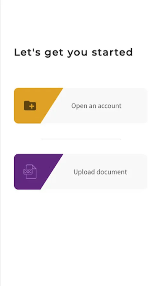Tap the grey area right of "Upload document"

pos(137,172)
